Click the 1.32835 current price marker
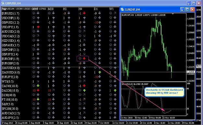This screenshot has width=203, height=125. 191,72
